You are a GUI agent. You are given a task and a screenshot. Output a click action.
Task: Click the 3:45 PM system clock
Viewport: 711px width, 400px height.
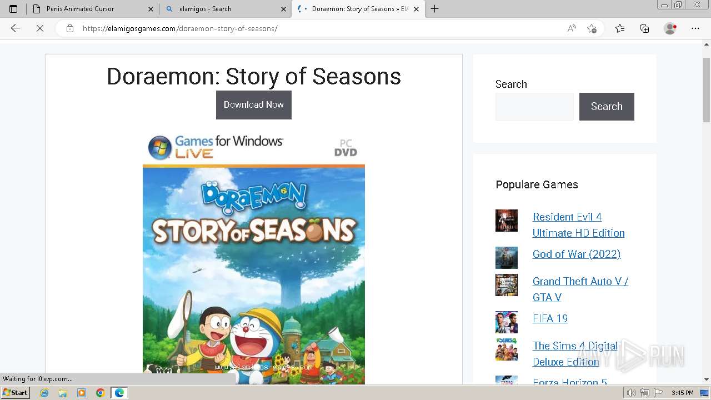[682, 393]
